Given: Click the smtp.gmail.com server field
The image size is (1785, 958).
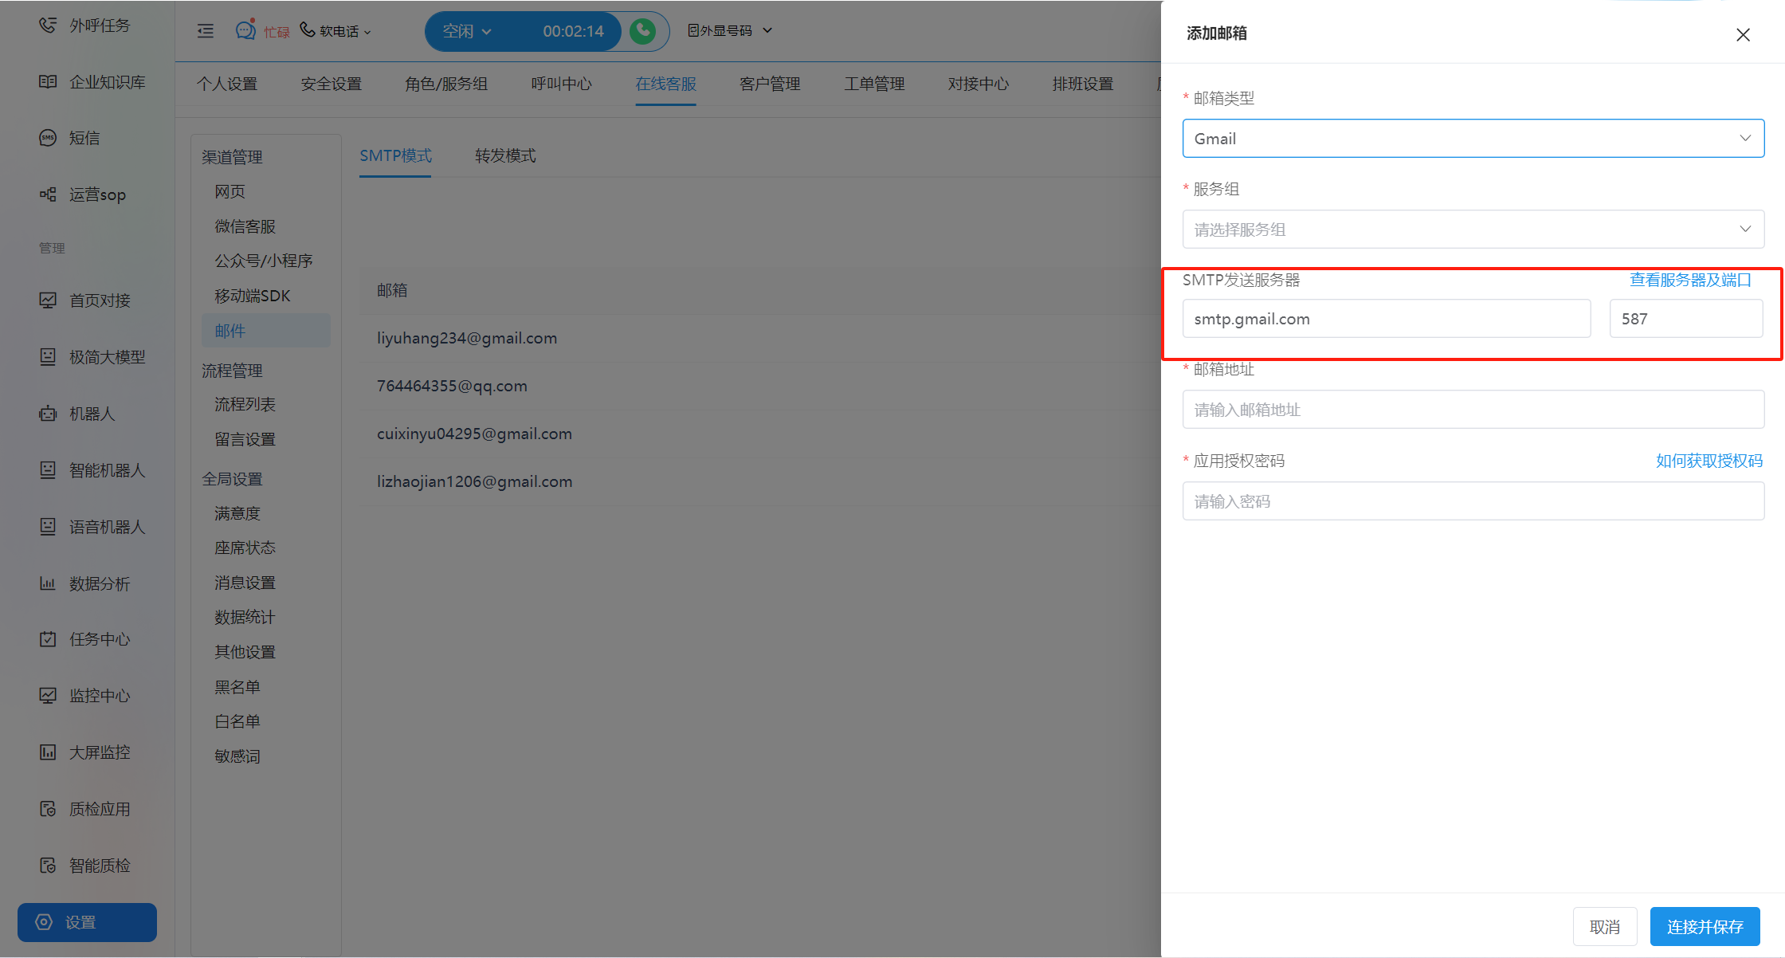Looking at the screenshot, I should tap(1386, 319).
